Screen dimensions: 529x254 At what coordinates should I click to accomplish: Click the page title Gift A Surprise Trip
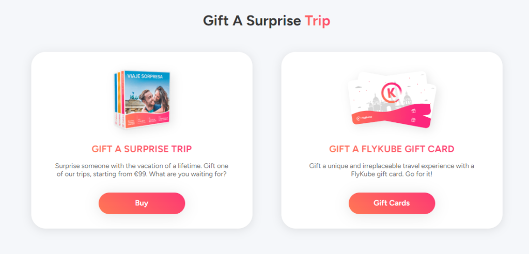267,21
